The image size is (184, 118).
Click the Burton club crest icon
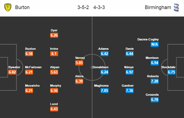coord(8,7)
